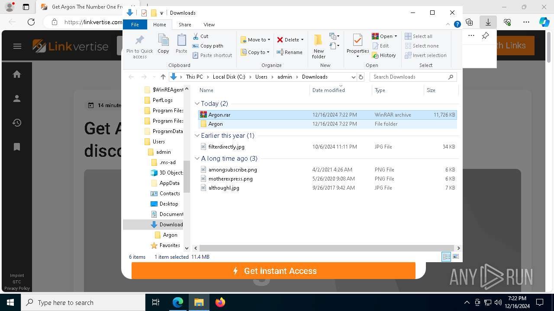This screenshot has height=311, width=554.
Task: Collapse the Earlier this year group
Action: pyautogui.click(x=197, y=136)
